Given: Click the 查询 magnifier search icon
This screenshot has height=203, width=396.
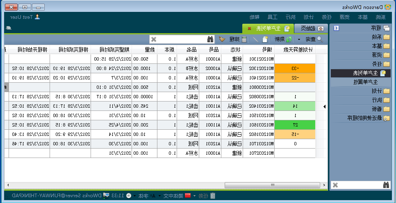Looking at the screenshot, I should coord(320,39).
